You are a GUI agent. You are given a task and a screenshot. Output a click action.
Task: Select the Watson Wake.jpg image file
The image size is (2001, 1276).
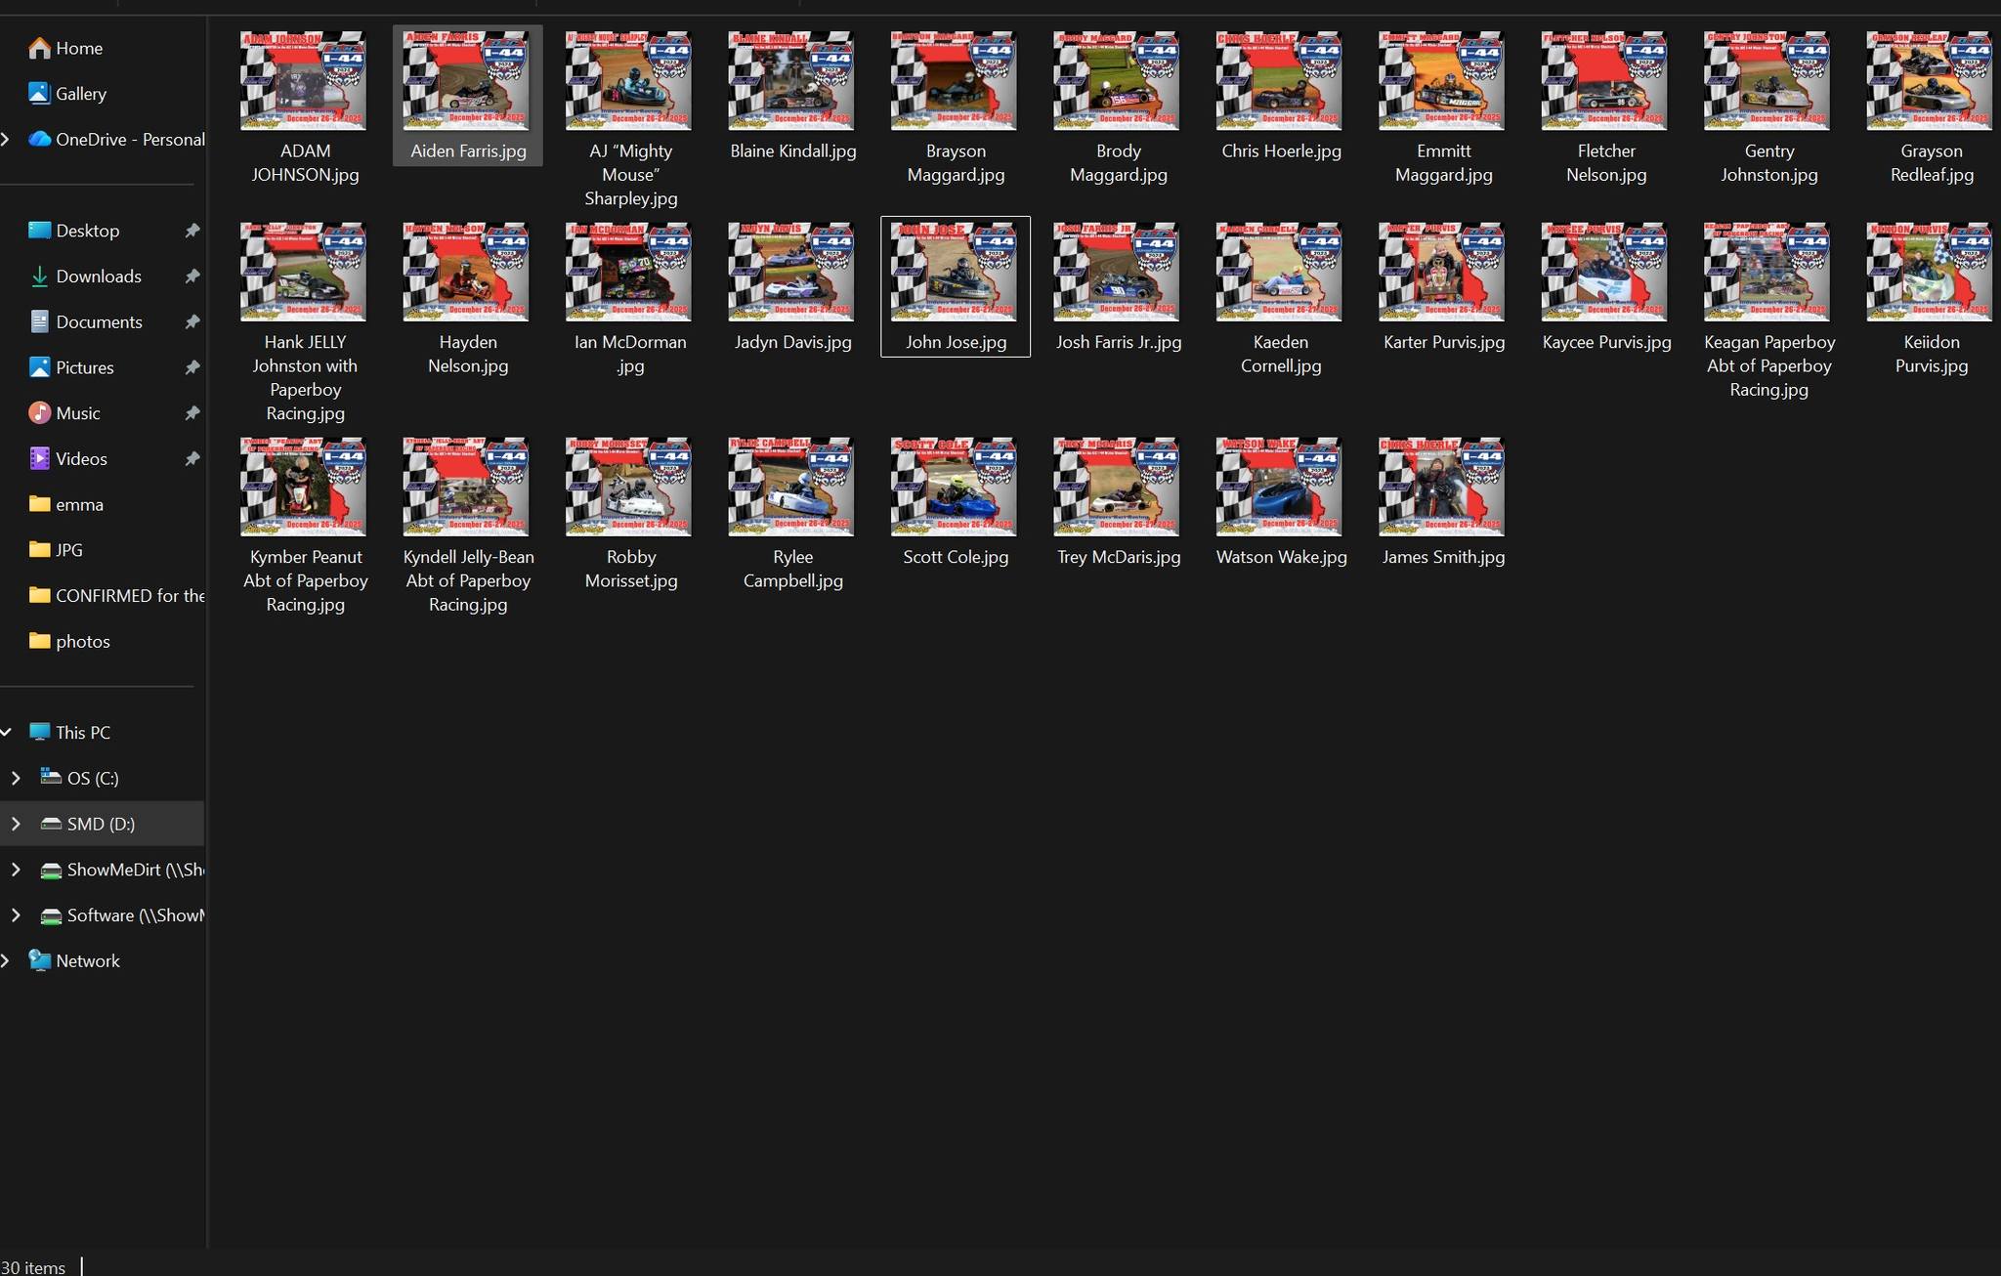[1279, 487]
